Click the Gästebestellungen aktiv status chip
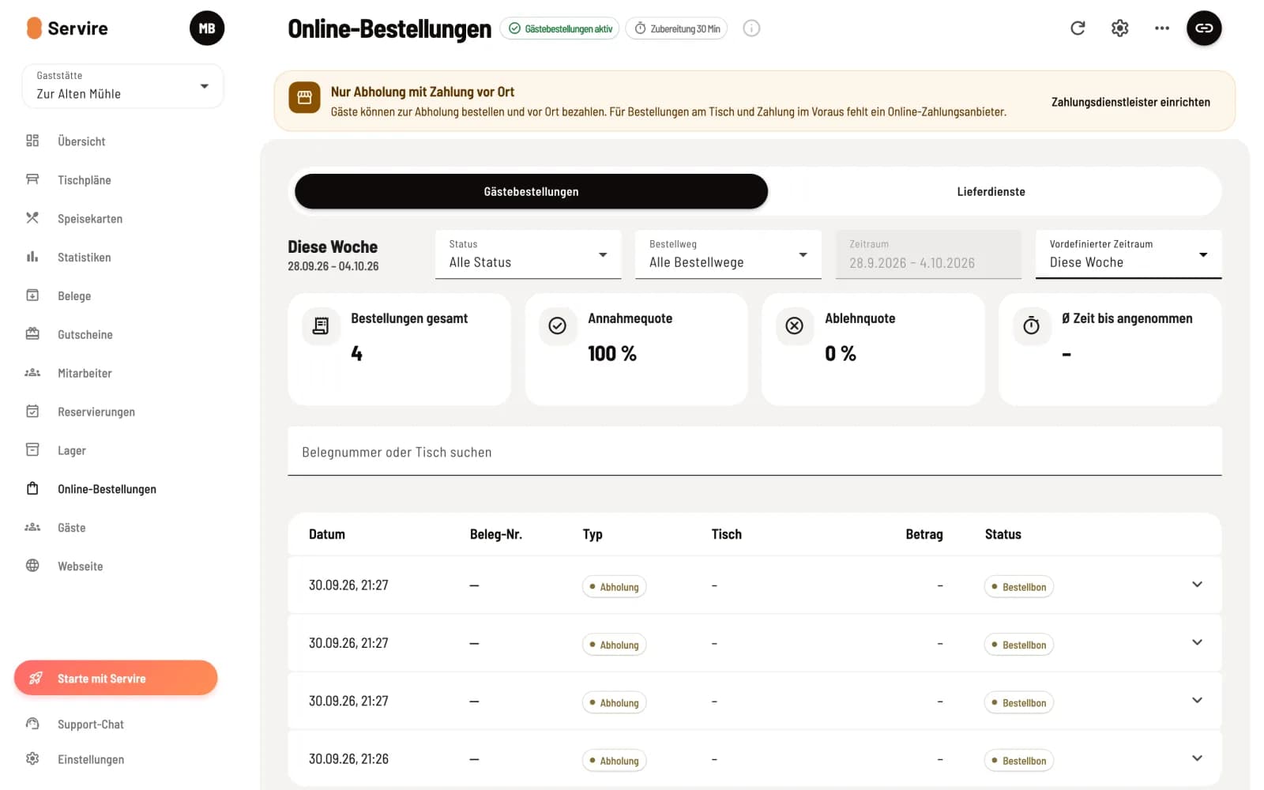Viewport: 1264px width, 790px height. [559, 28]
